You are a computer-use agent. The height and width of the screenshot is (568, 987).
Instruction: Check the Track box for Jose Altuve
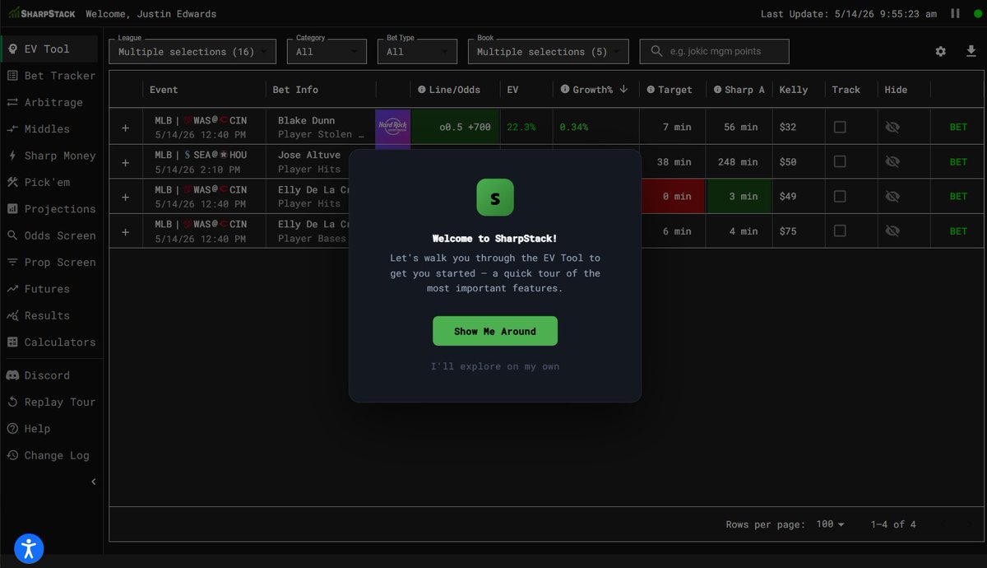(840, 161)
